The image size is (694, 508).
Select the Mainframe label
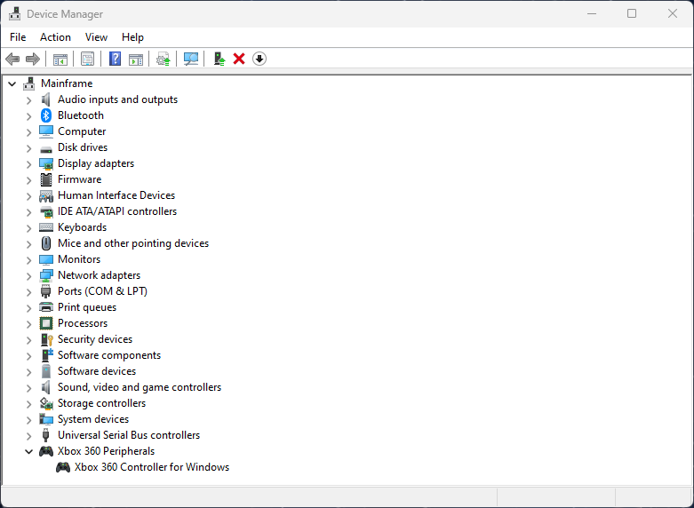point(67,83)
